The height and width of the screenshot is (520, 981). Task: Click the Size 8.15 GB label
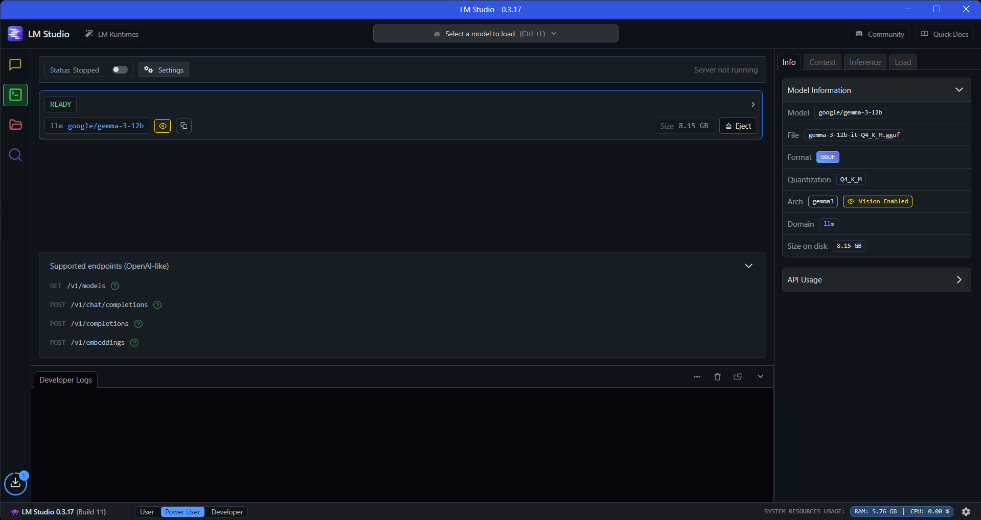[x=684, y=126]
